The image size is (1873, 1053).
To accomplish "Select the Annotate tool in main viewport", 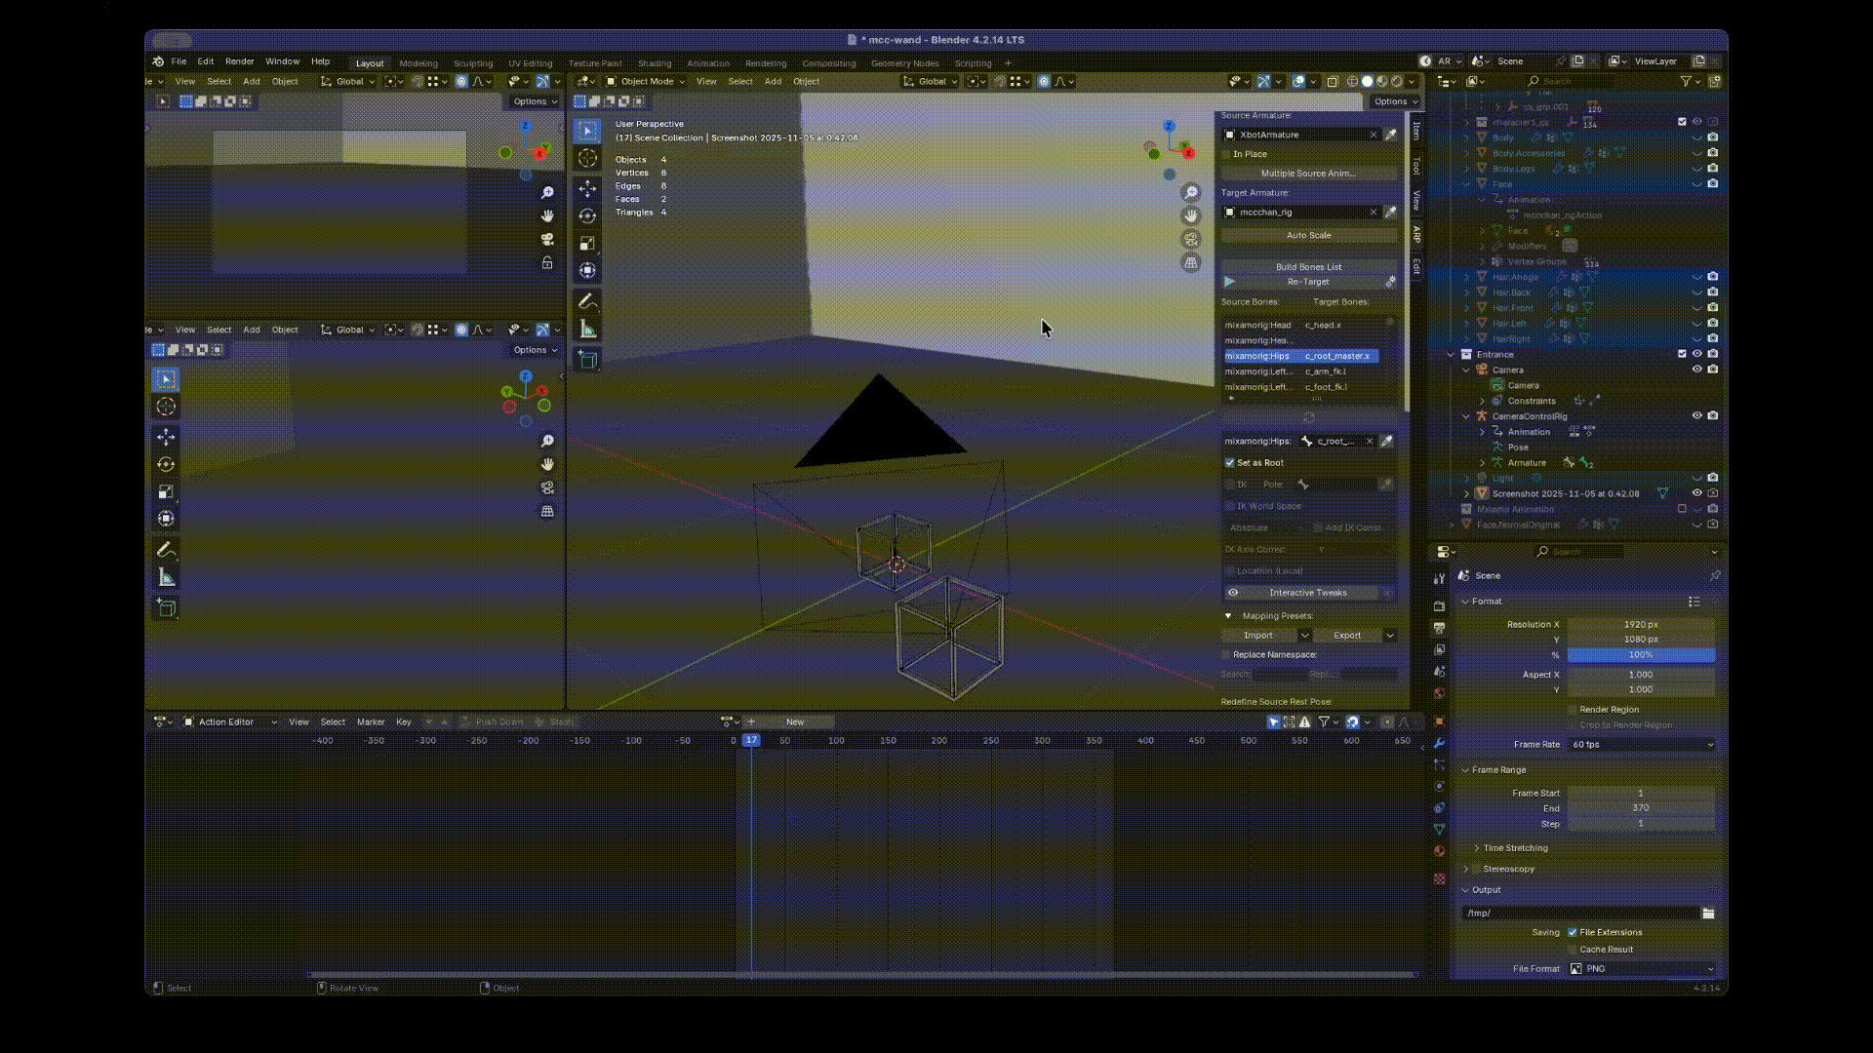I will [587, 301].
